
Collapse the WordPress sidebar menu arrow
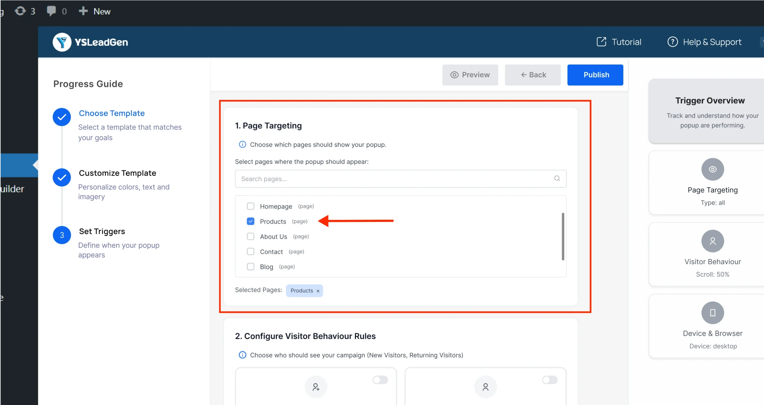coord(35,165)
